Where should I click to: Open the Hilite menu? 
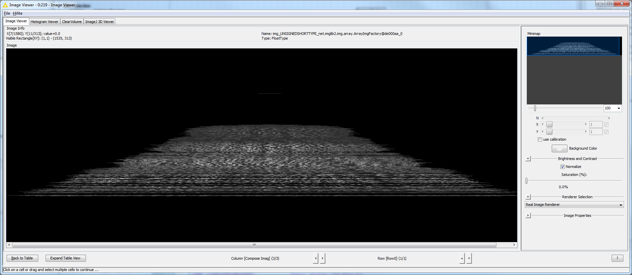18,13
